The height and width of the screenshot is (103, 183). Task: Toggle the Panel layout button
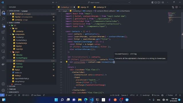click(x=156, y=3)
